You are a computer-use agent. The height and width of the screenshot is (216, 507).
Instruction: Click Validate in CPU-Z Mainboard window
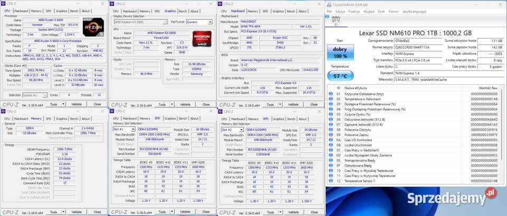(293, 104)
